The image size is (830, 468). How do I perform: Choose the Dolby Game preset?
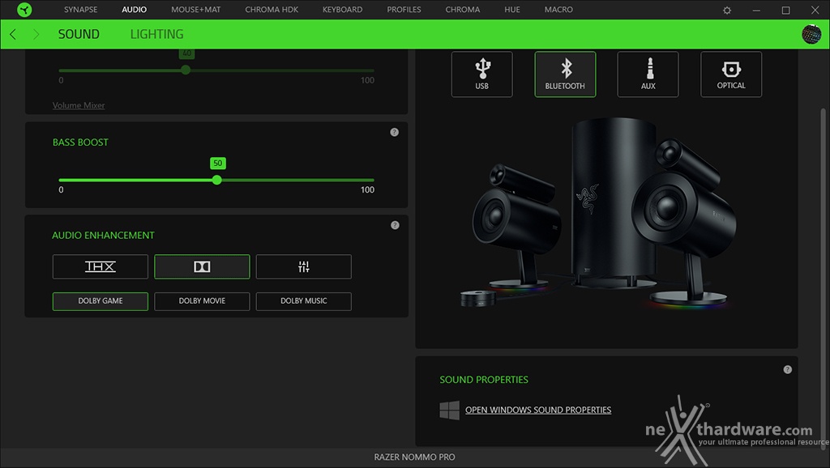pyautogui.click(x=100, y=301)
